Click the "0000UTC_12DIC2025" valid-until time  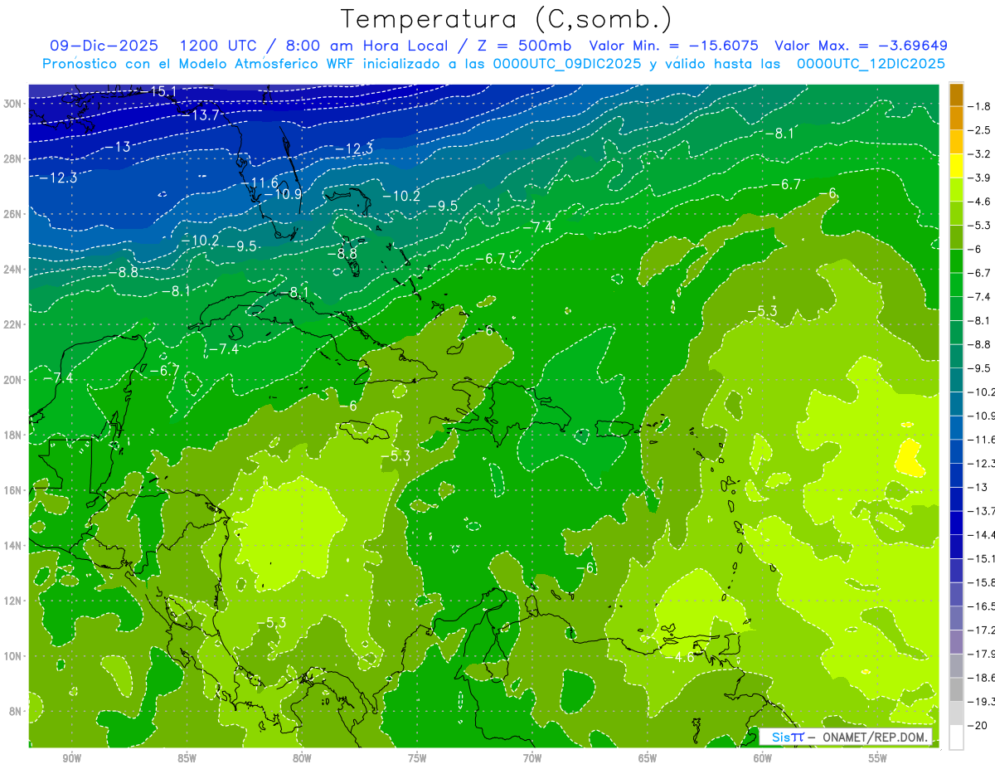tap(871, 64)
